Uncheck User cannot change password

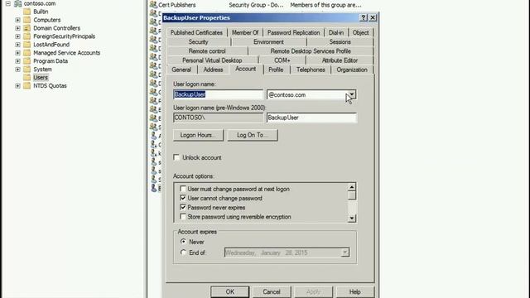click(183, 198)
